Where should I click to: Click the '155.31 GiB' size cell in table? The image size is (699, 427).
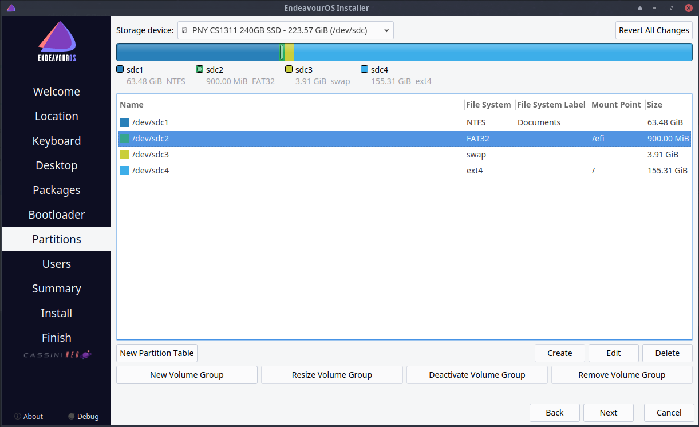pos(667,171)
